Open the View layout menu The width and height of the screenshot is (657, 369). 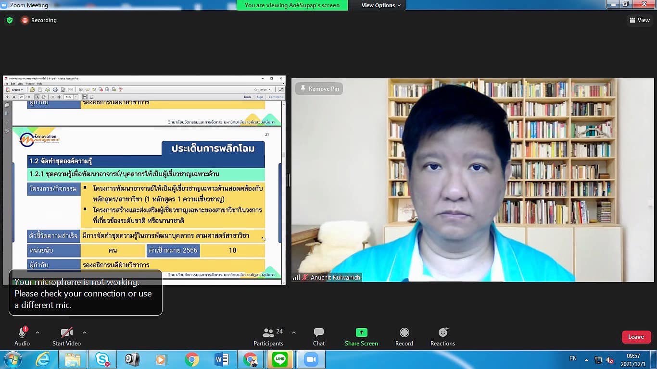pyautogui.click(x=639, y=20)
